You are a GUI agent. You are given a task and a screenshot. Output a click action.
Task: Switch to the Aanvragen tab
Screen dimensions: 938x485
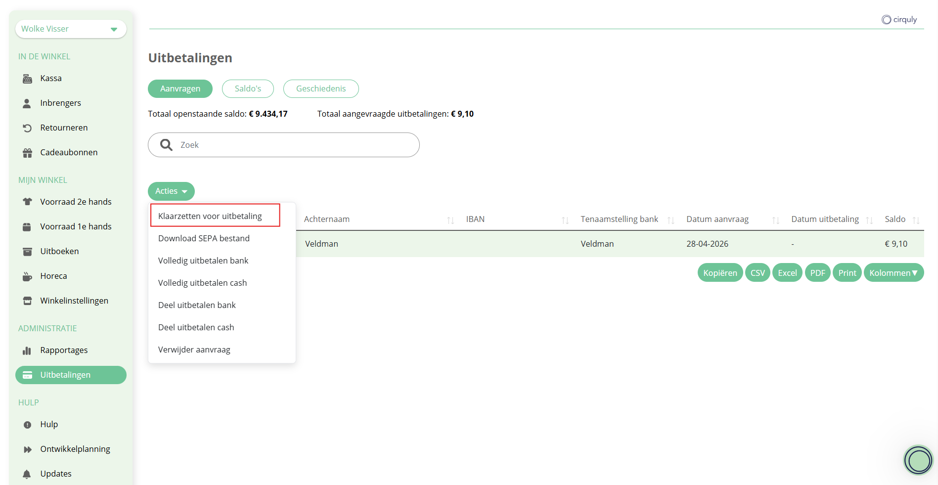pyautogui.click(x=180, y=89)
